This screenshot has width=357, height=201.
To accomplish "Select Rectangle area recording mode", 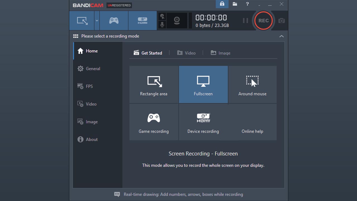I will [x=153, y=84].
